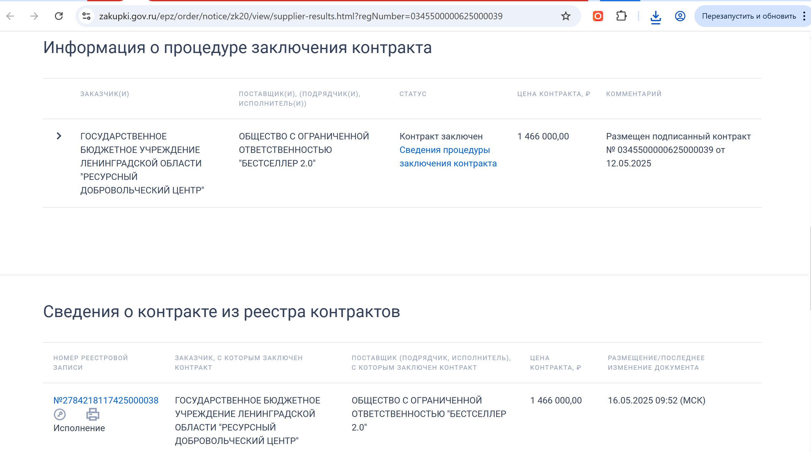811x452 pixels.
Task: Click the address bar URL
Action: (x=301, y=16)
